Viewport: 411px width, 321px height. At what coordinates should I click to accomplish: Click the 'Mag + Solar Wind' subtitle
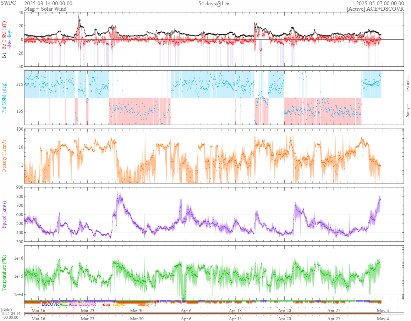(45, 9)
